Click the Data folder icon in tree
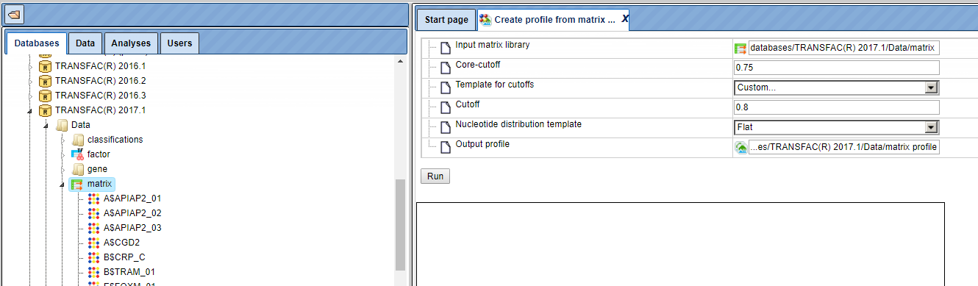 [61, 125]
